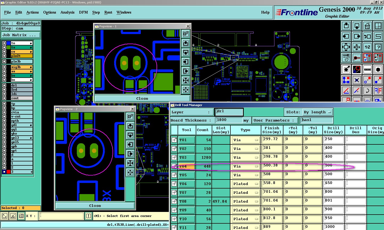The height and width of the screenshot is (230, 384).
Task: Click the blue color swatch of layer to
Action: click(x=9, y=43)
